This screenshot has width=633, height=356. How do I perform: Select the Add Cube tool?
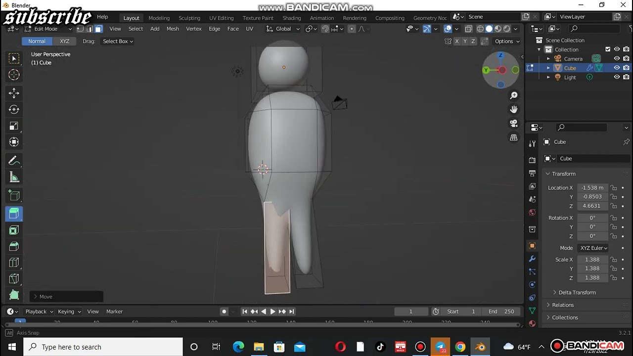click(14, 195)
